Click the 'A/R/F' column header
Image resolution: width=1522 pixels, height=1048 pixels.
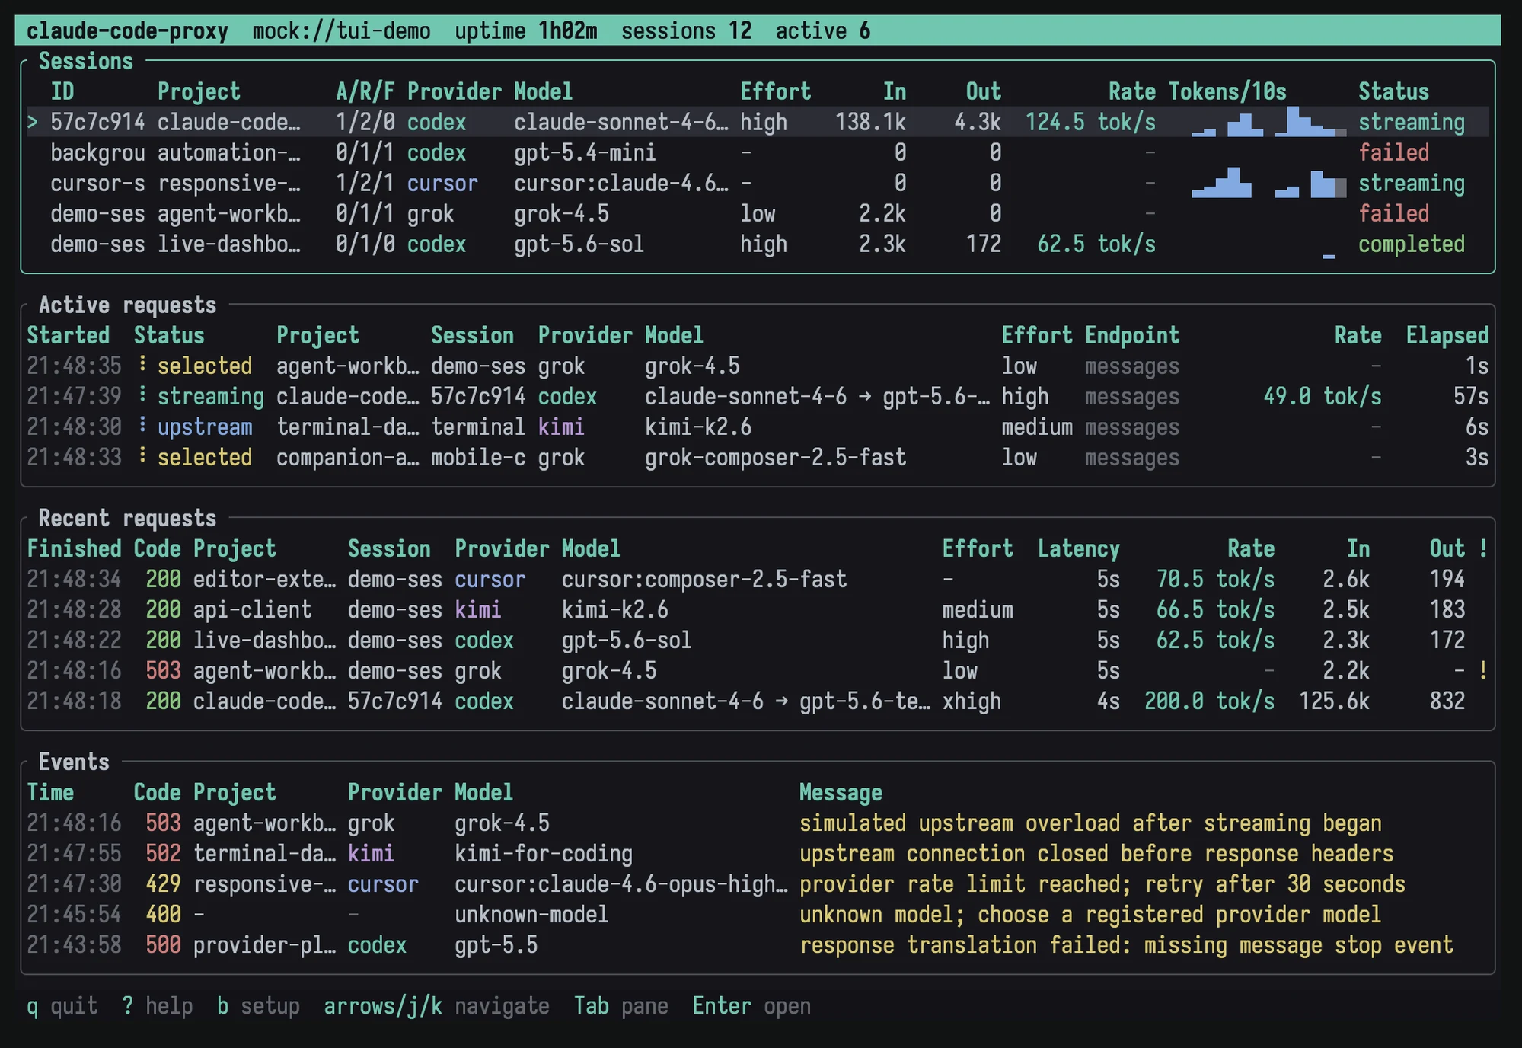(365, 92)
